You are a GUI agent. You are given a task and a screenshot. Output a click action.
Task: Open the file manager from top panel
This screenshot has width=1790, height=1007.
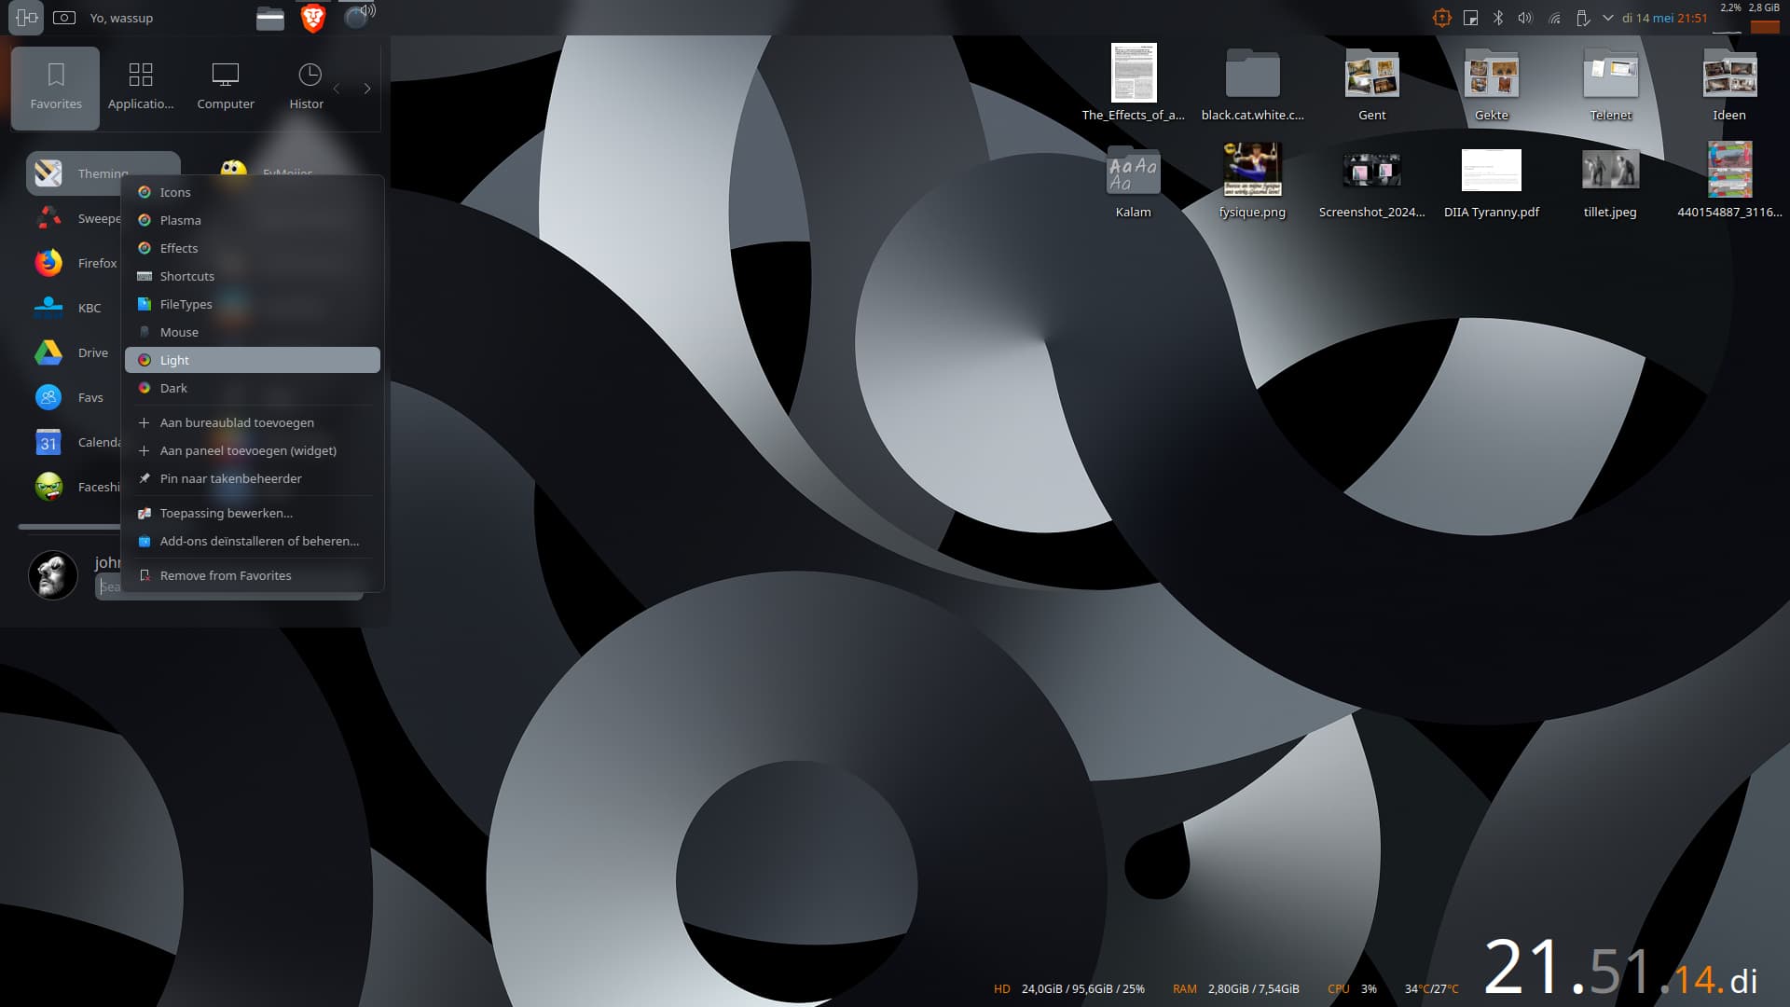(270, 18)
